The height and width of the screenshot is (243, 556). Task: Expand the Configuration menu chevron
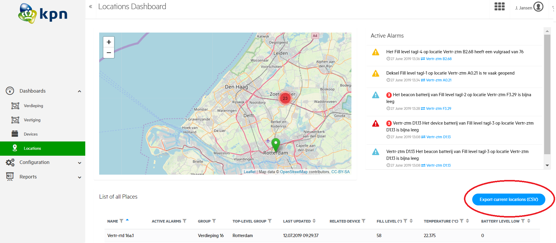coord(79,163)
